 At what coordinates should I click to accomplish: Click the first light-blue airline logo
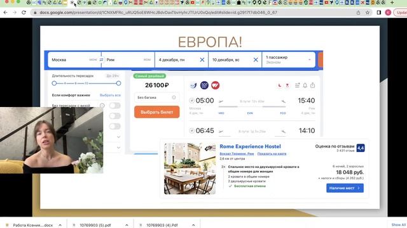click(193, 85)
